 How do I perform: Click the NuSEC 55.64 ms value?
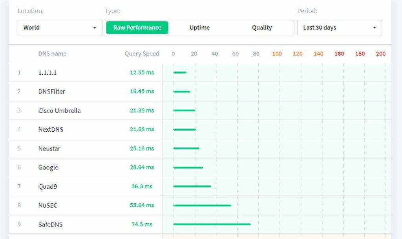142,205
